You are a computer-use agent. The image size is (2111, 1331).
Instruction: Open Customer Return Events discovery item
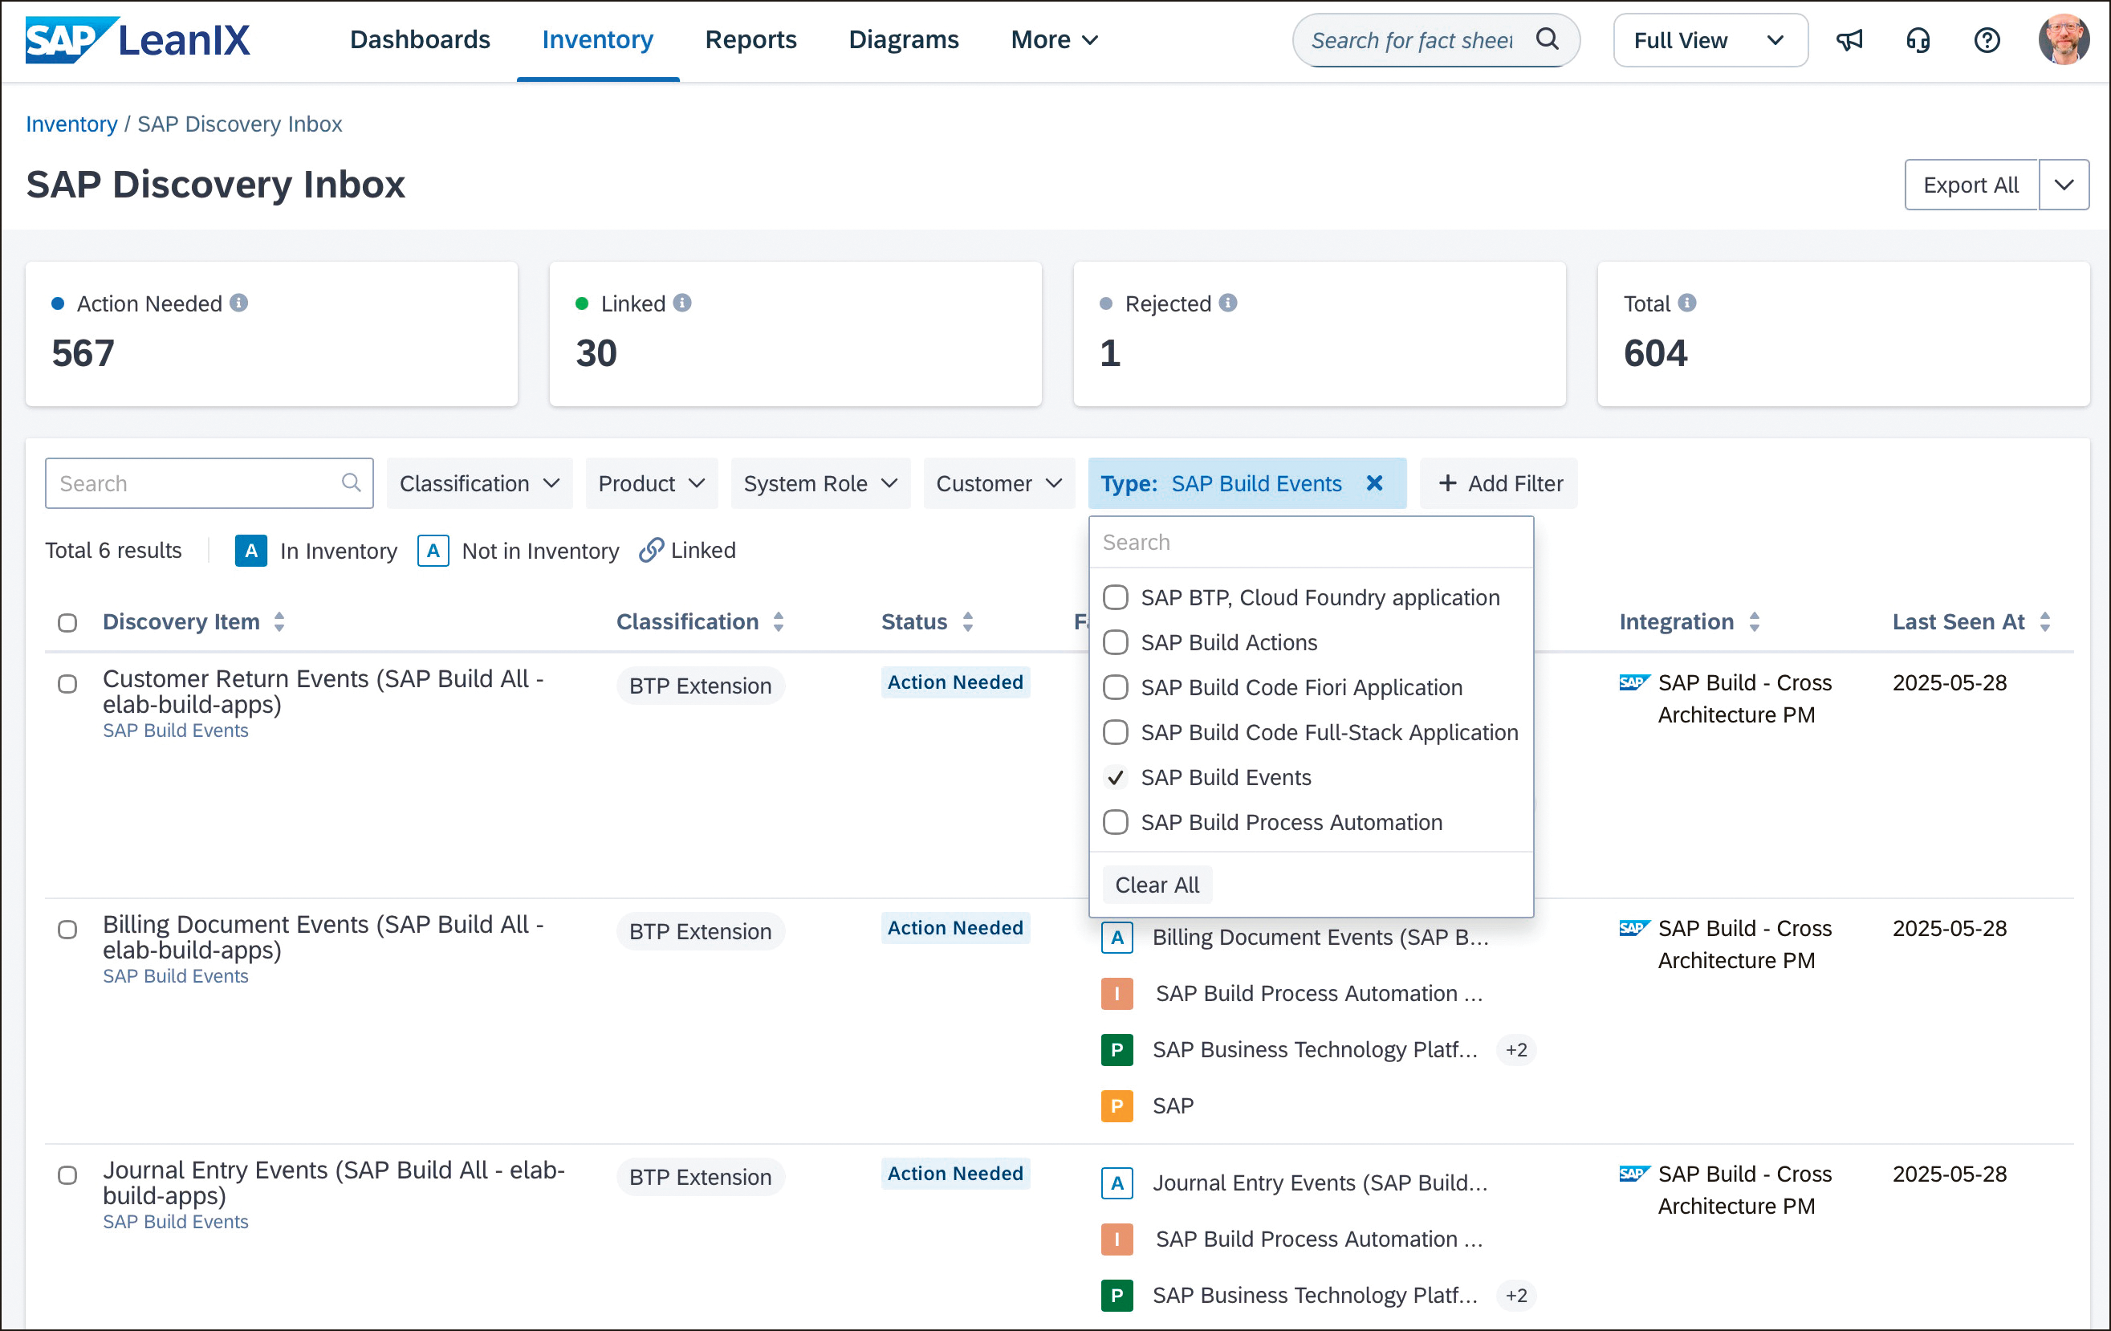(323, 692)
